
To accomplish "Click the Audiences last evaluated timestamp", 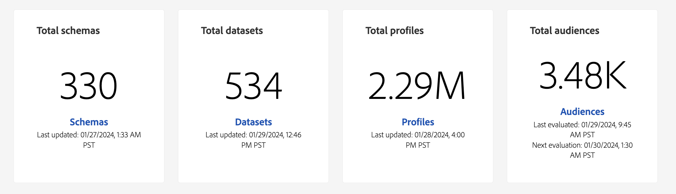I will (x=582, y=129).
